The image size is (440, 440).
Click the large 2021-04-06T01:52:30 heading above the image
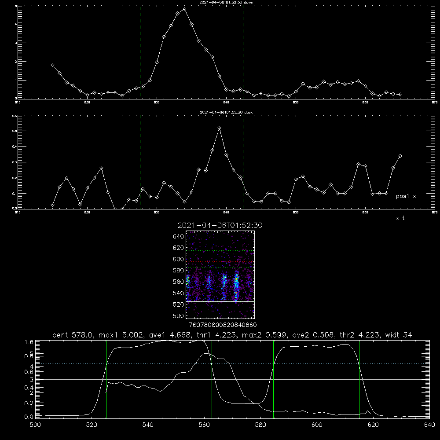[x=220, y=225]
